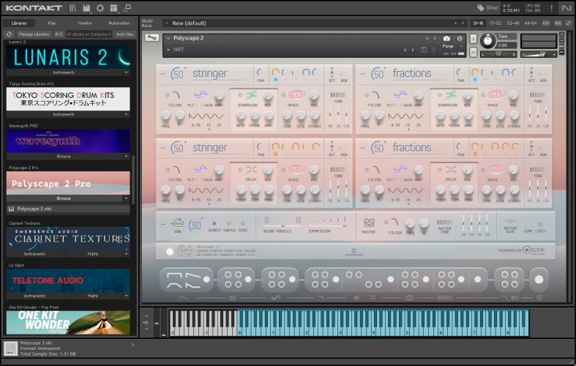Click Browse under Polyscape 2 Pro

64,198
